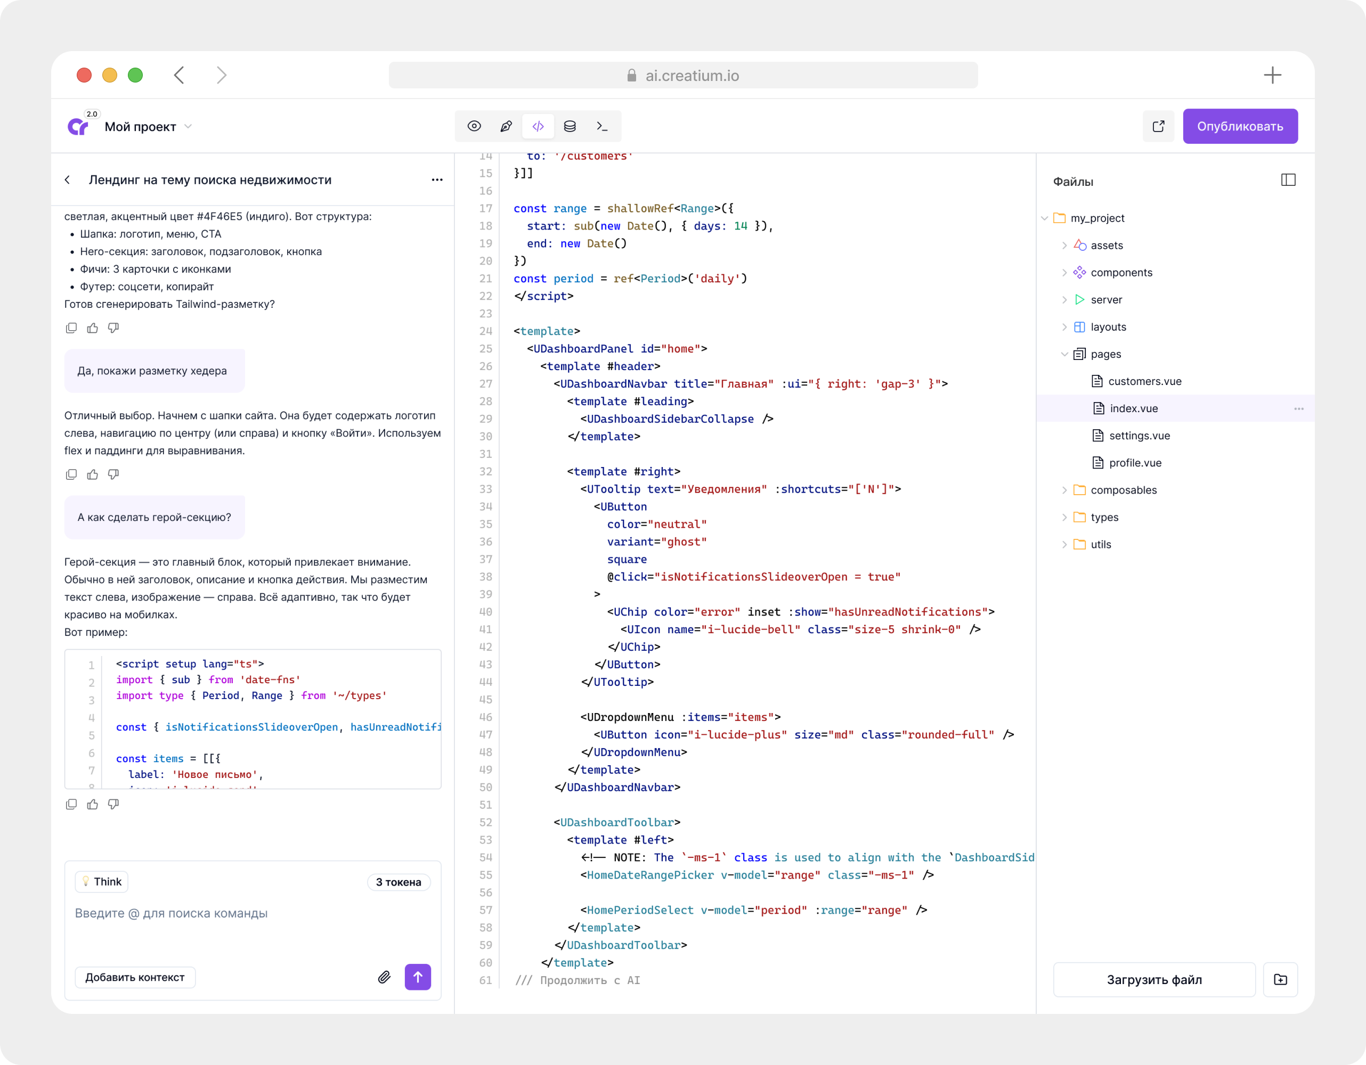Open the Мой проект dropdown
This screenshot has width=1366, height=1065.
(148, 127)
